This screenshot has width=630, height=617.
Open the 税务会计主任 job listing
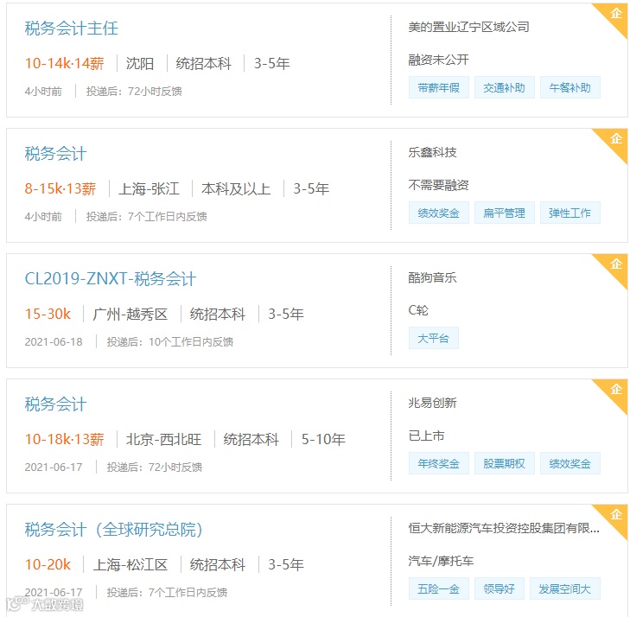click(x=72, y=29)
